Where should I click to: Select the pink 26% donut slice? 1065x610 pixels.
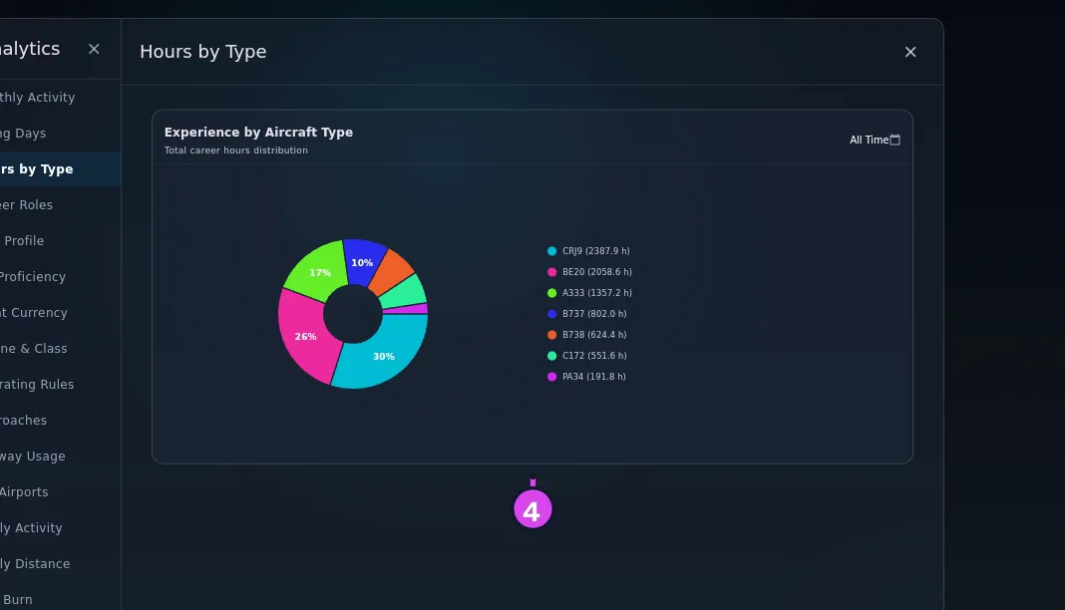(x=306, y=336)
